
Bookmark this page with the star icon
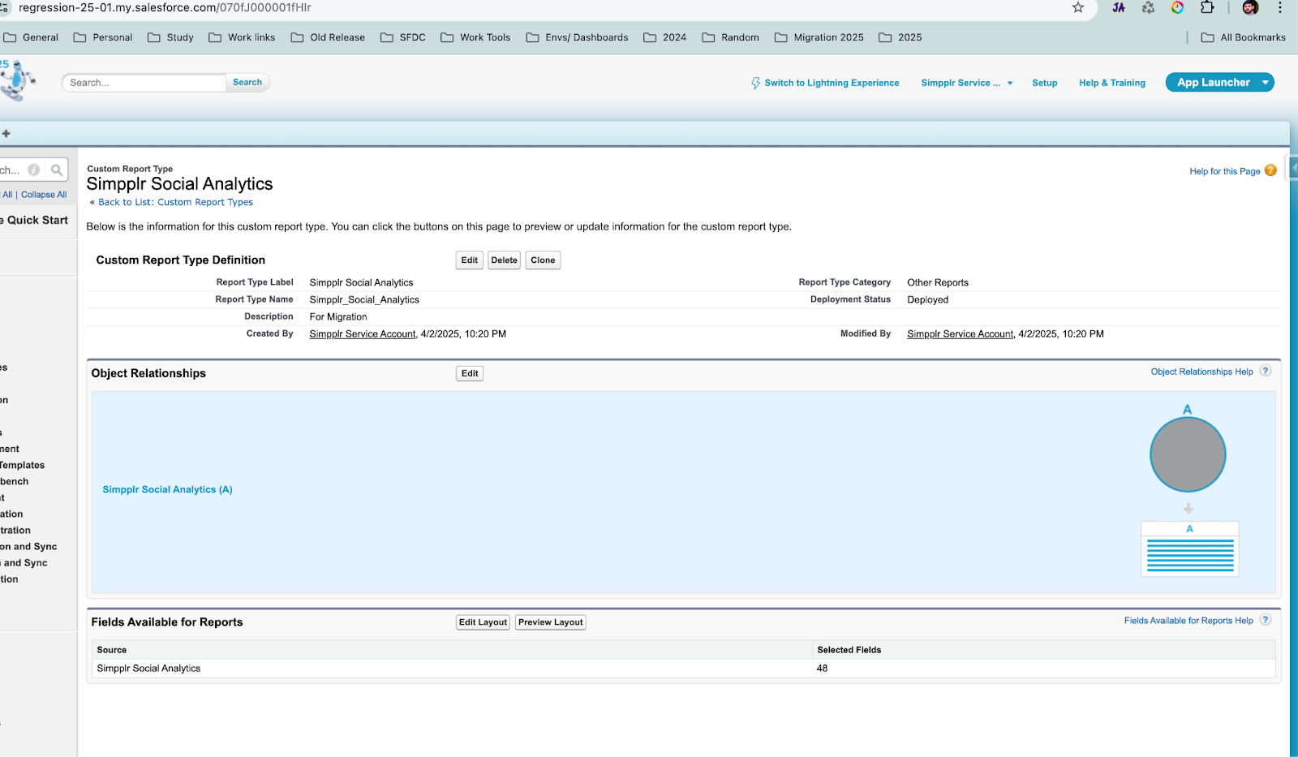pyautogui.click(x=1078, y=7)
